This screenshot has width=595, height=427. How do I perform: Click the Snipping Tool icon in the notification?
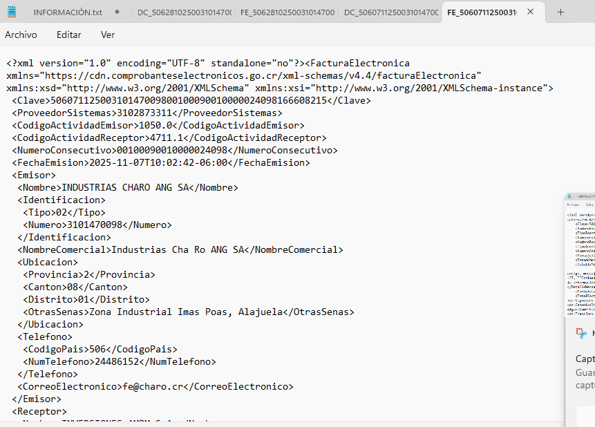580,333
